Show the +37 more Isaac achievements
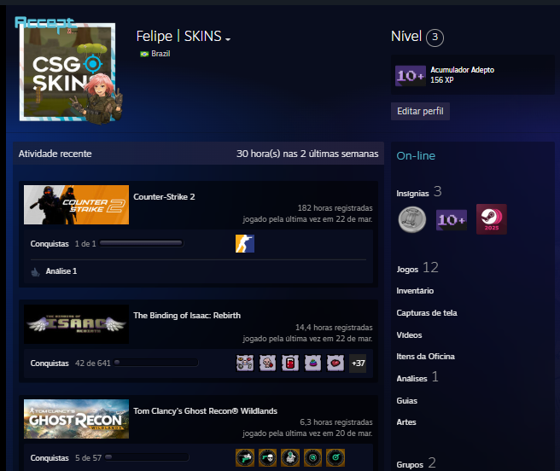 click(358, 363)
